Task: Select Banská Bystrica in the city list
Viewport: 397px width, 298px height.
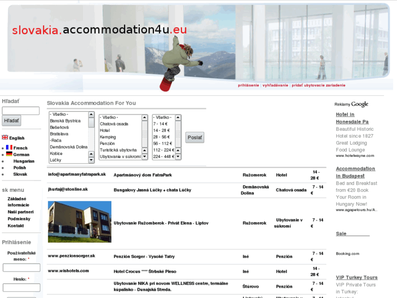Action: click(x=65, y=121)
